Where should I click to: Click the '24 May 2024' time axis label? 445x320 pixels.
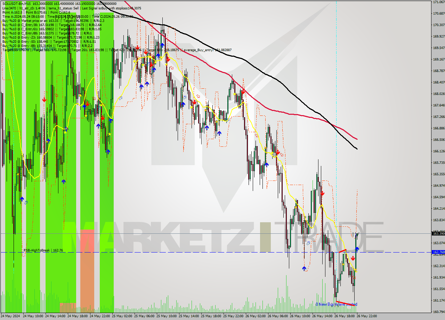click(10, 317)
